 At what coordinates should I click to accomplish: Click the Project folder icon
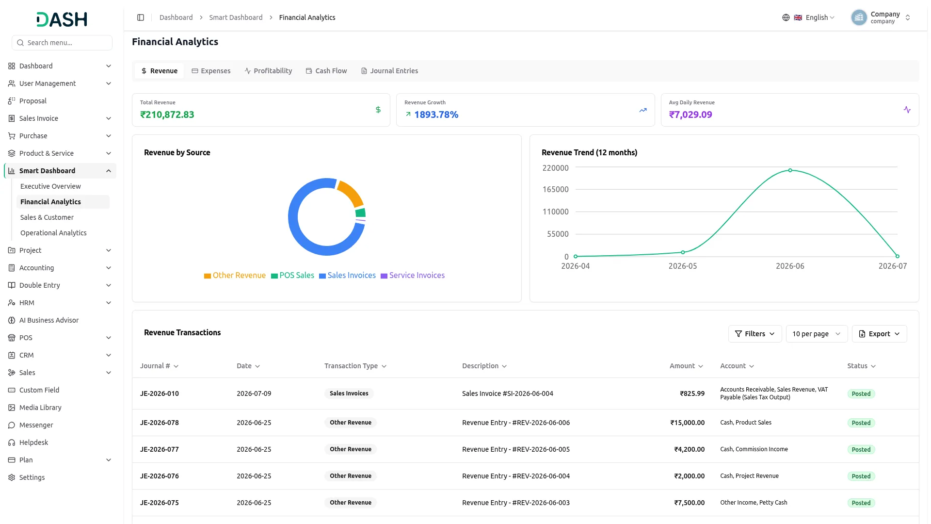[12, 250]
